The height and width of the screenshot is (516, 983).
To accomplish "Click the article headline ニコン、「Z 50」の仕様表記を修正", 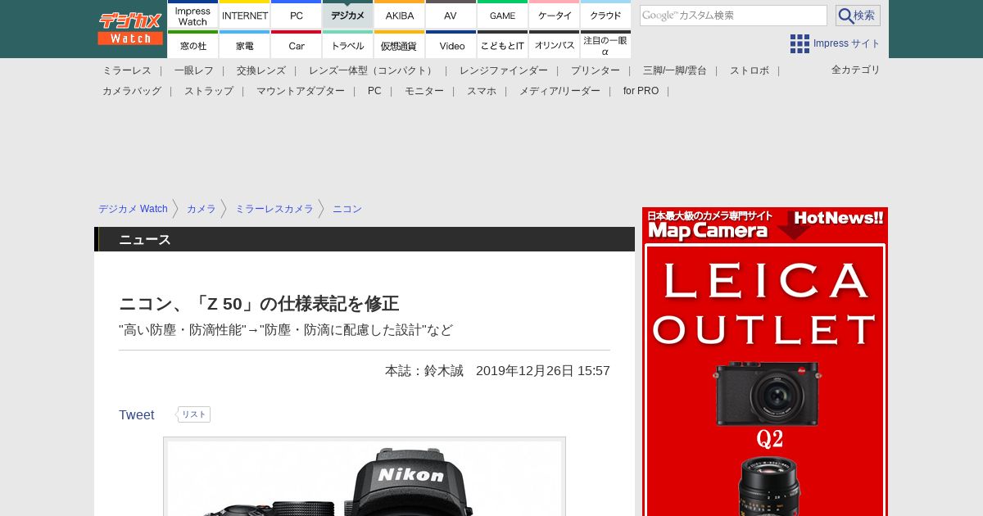I will coord(259,304).
